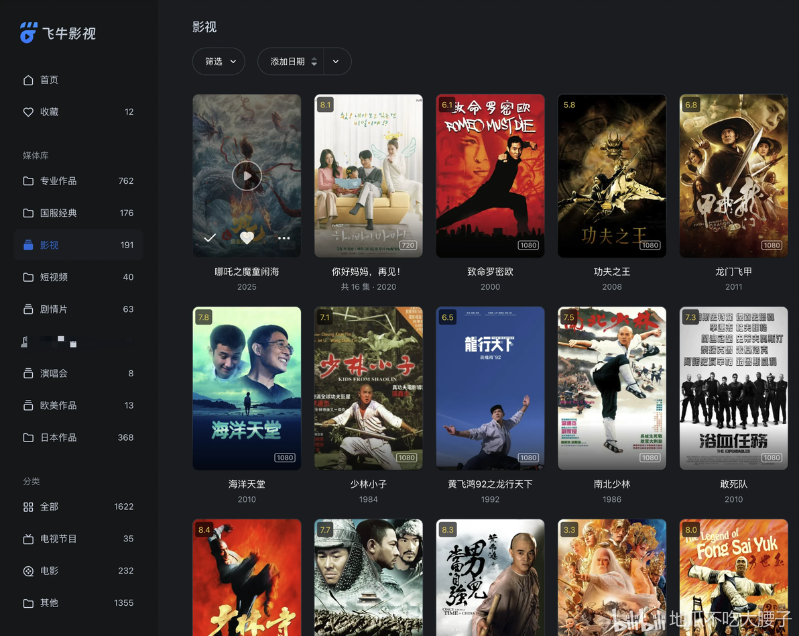Click title text 龙门飞甲
Viewport: 799px width, 636px height.
734,272
